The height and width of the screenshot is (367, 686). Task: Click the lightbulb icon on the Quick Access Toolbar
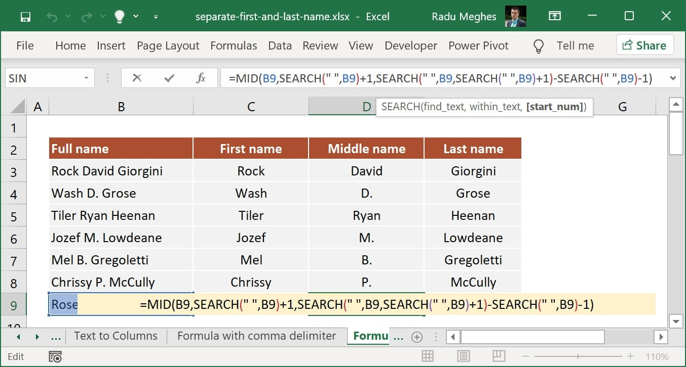(119, 16)
